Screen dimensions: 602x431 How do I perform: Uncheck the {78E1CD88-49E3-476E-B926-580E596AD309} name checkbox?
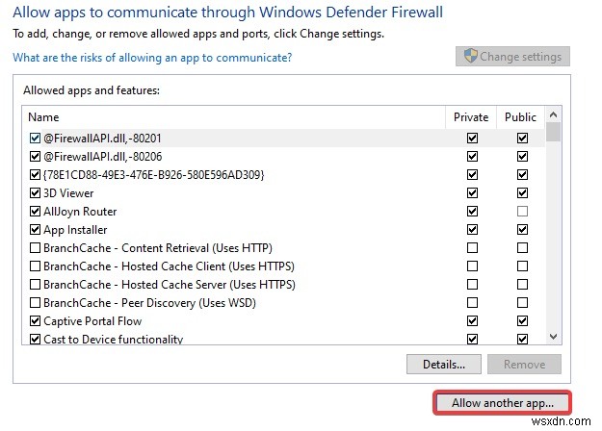point(35,175)
